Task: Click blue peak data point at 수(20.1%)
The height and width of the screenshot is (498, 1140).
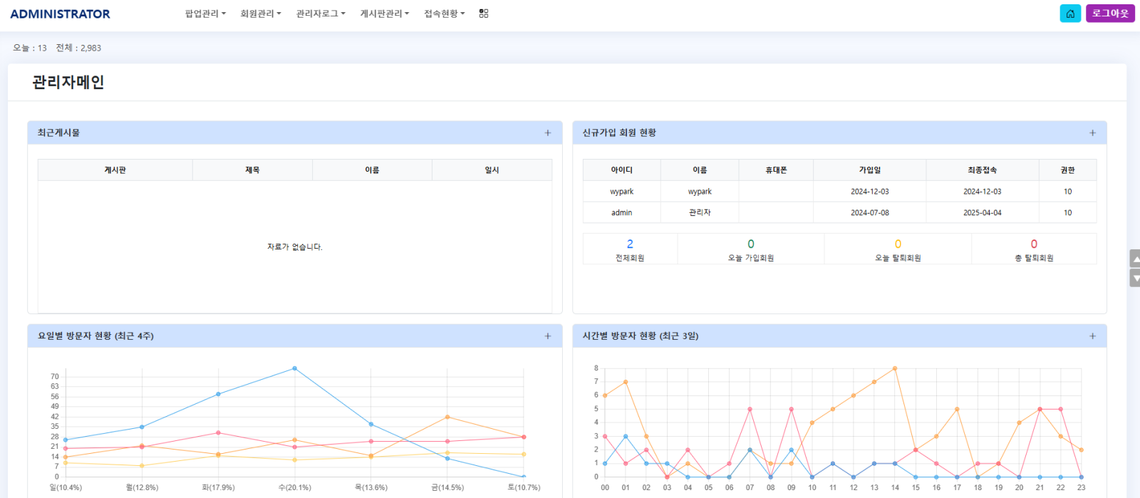Action: (294, 368)
